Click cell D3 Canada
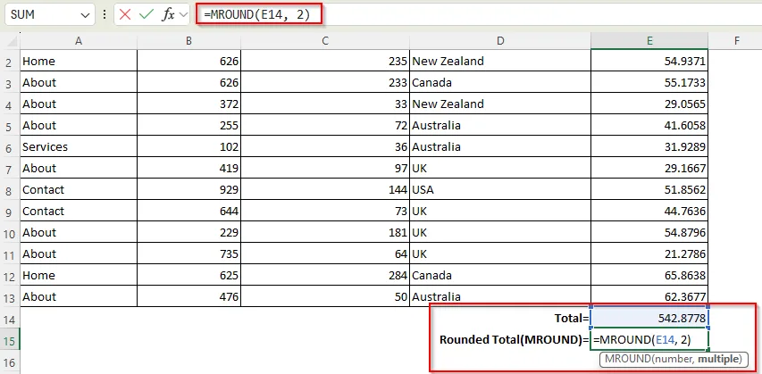This screenshot has height=374, width=762. click(500, 82)
